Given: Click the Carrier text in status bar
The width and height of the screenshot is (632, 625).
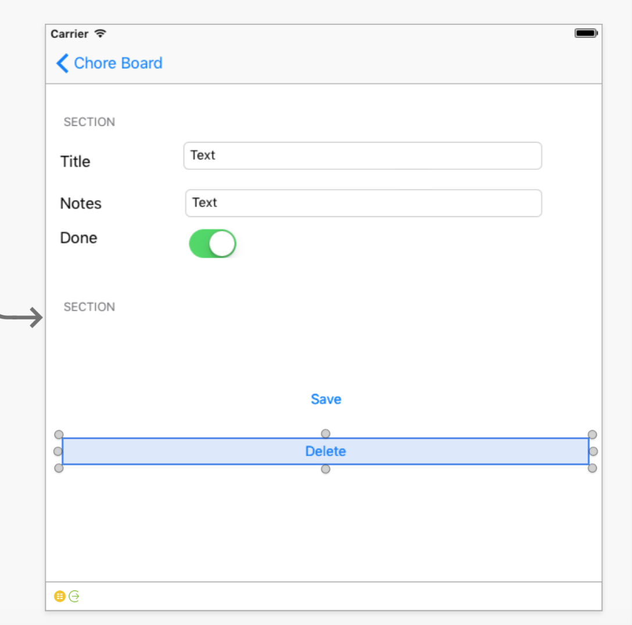Looking at the screenshot, I should (69, 34).
